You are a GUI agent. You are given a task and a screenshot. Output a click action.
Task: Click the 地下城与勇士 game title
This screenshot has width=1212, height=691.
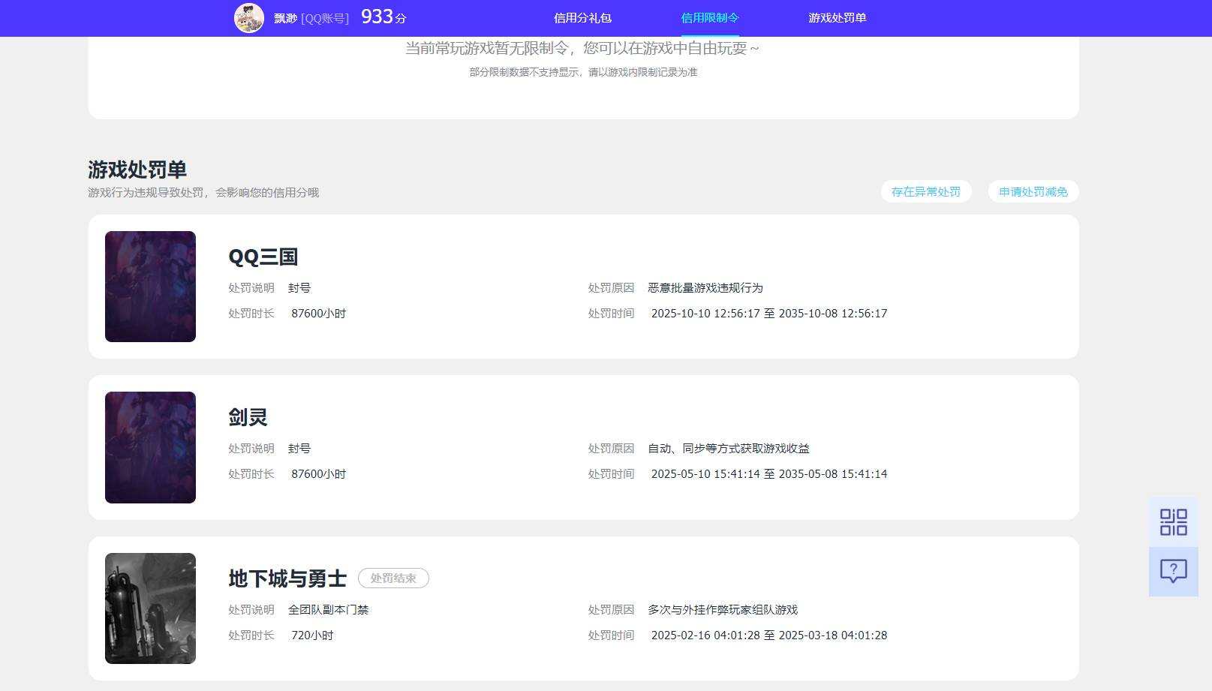pyautogui.click(x=287, y=578)
